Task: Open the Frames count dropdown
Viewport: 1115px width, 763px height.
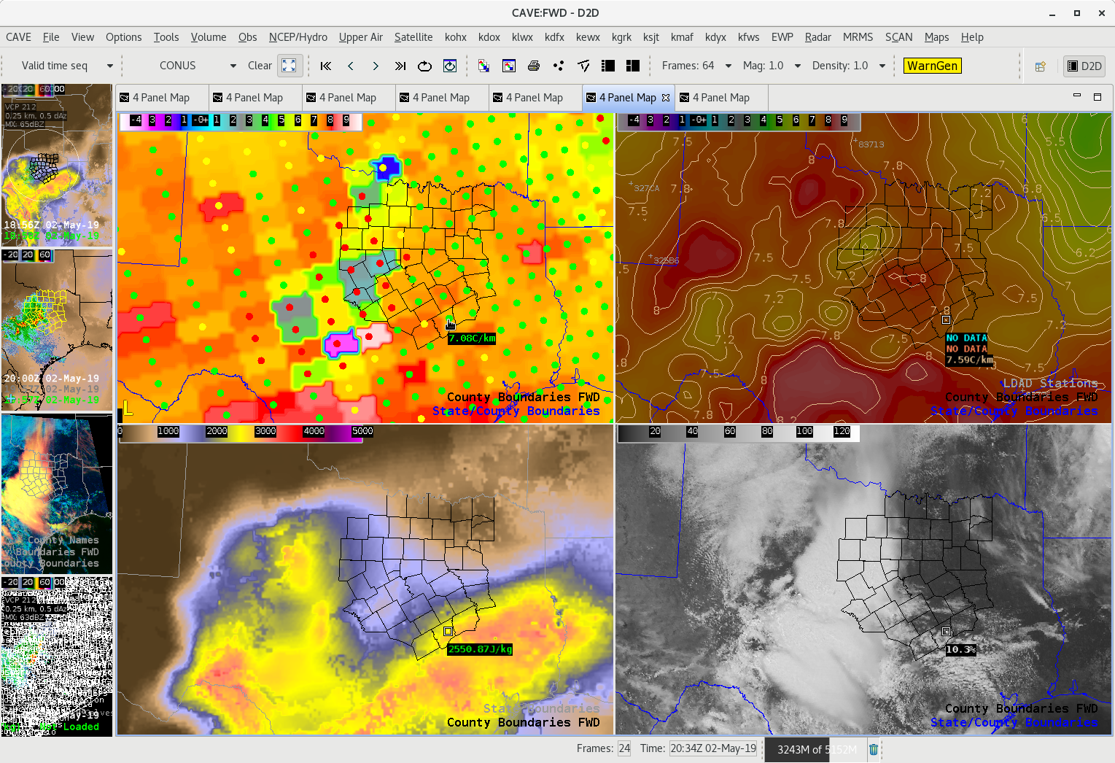Action: tap(728, 66)
